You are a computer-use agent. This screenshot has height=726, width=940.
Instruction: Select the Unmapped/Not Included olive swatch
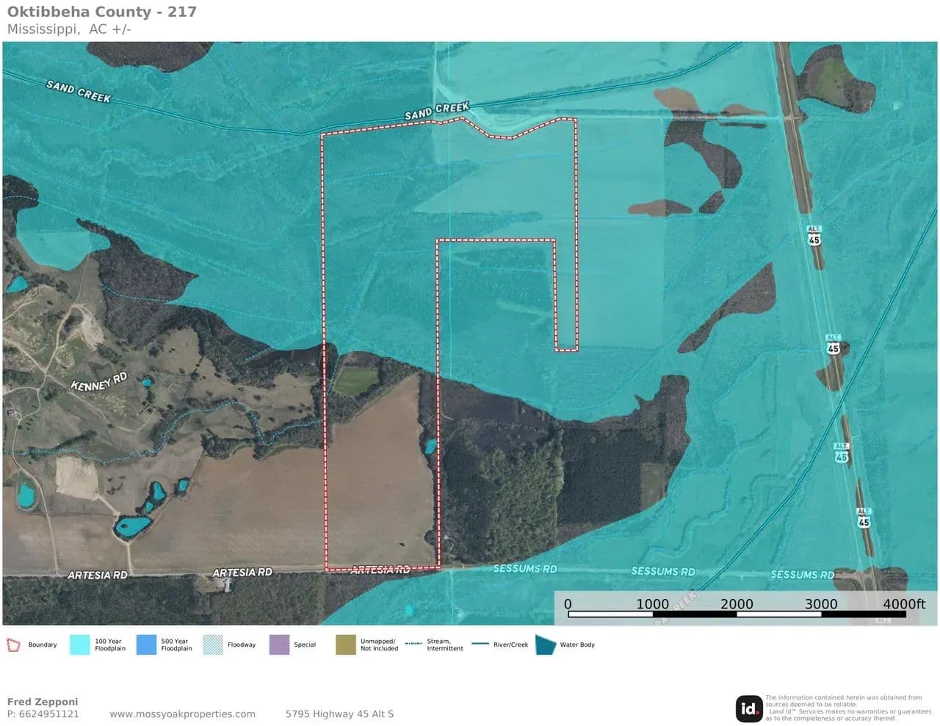[345, 645]
